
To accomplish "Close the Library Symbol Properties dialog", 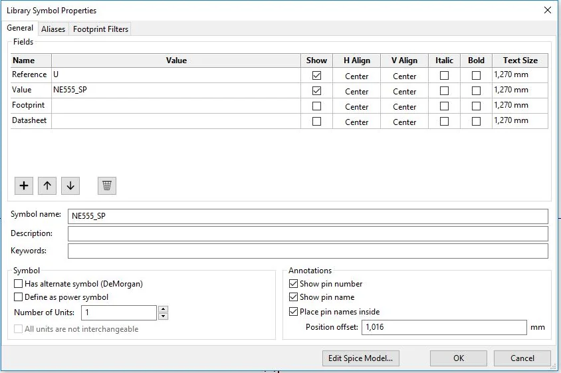I will pyautogui.click(x=548, y=10).
